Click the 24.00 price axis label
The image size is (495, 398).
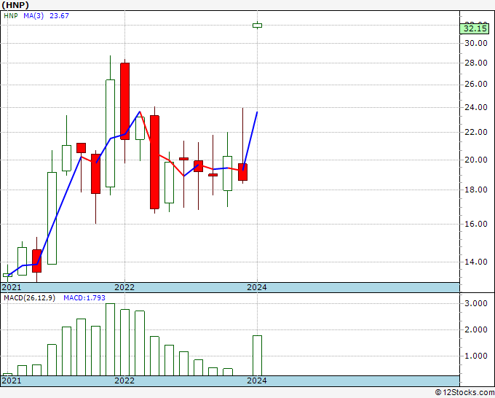click(x=476, y=107)
